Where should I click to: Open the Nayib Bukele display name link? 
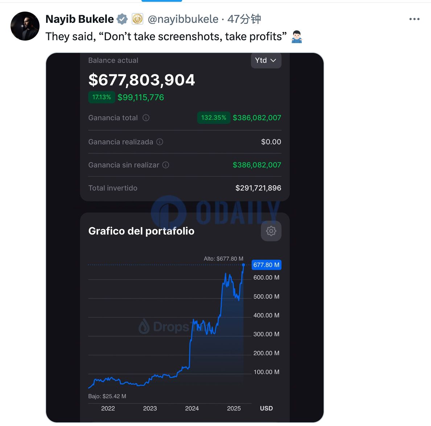pos(80,19)
